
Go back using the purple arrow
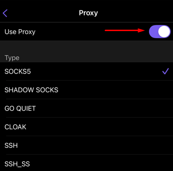tap(5, 13)
